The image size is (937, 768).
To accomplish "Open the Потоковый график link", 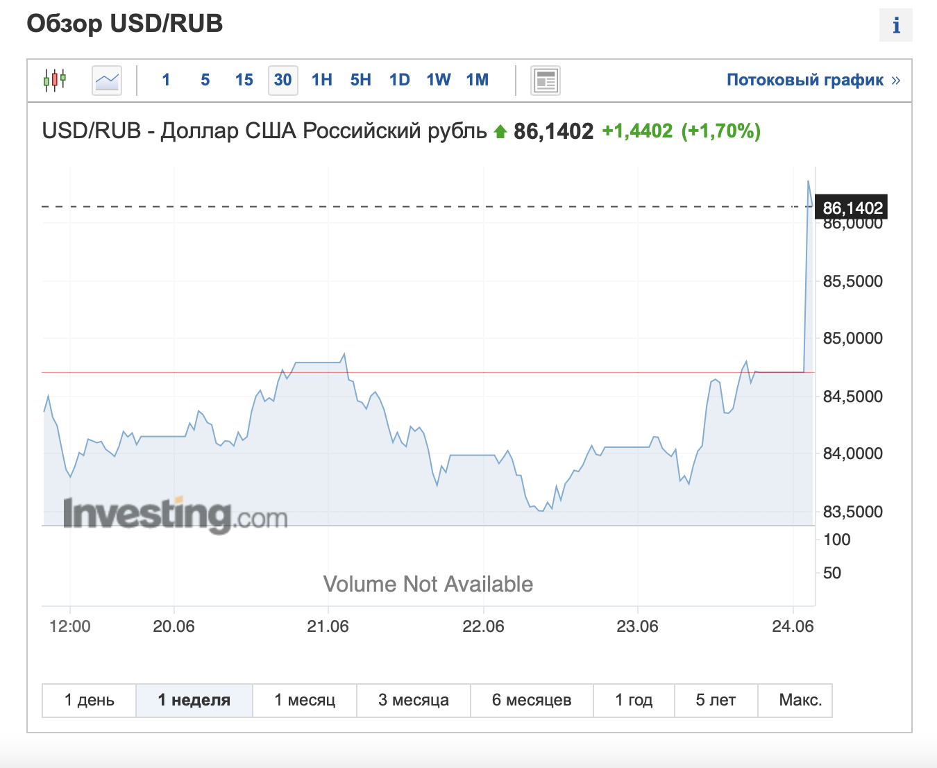I will (x=813, y=80).
